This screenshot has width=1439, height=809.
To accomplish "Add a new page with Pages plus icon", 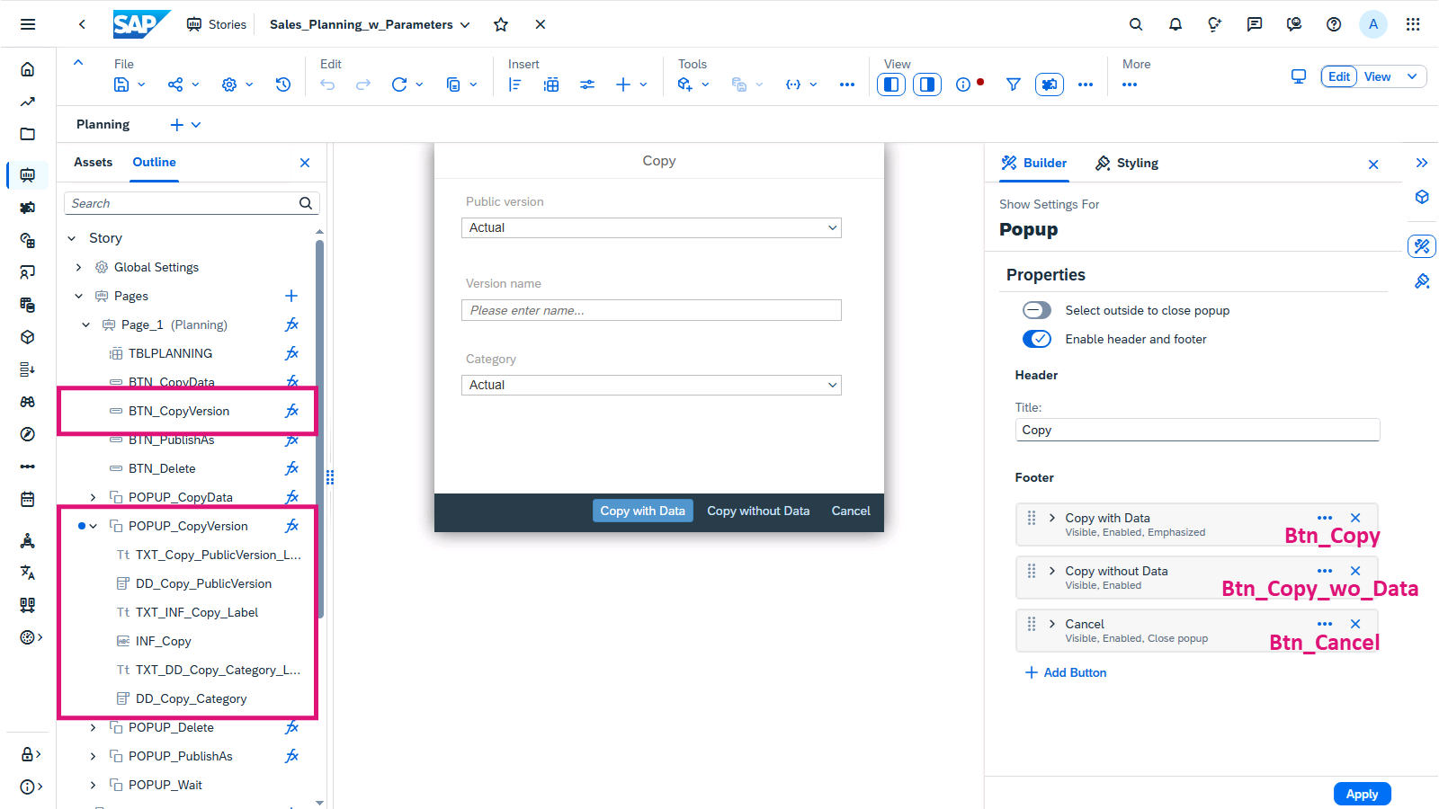I will (x=291, y=296).
